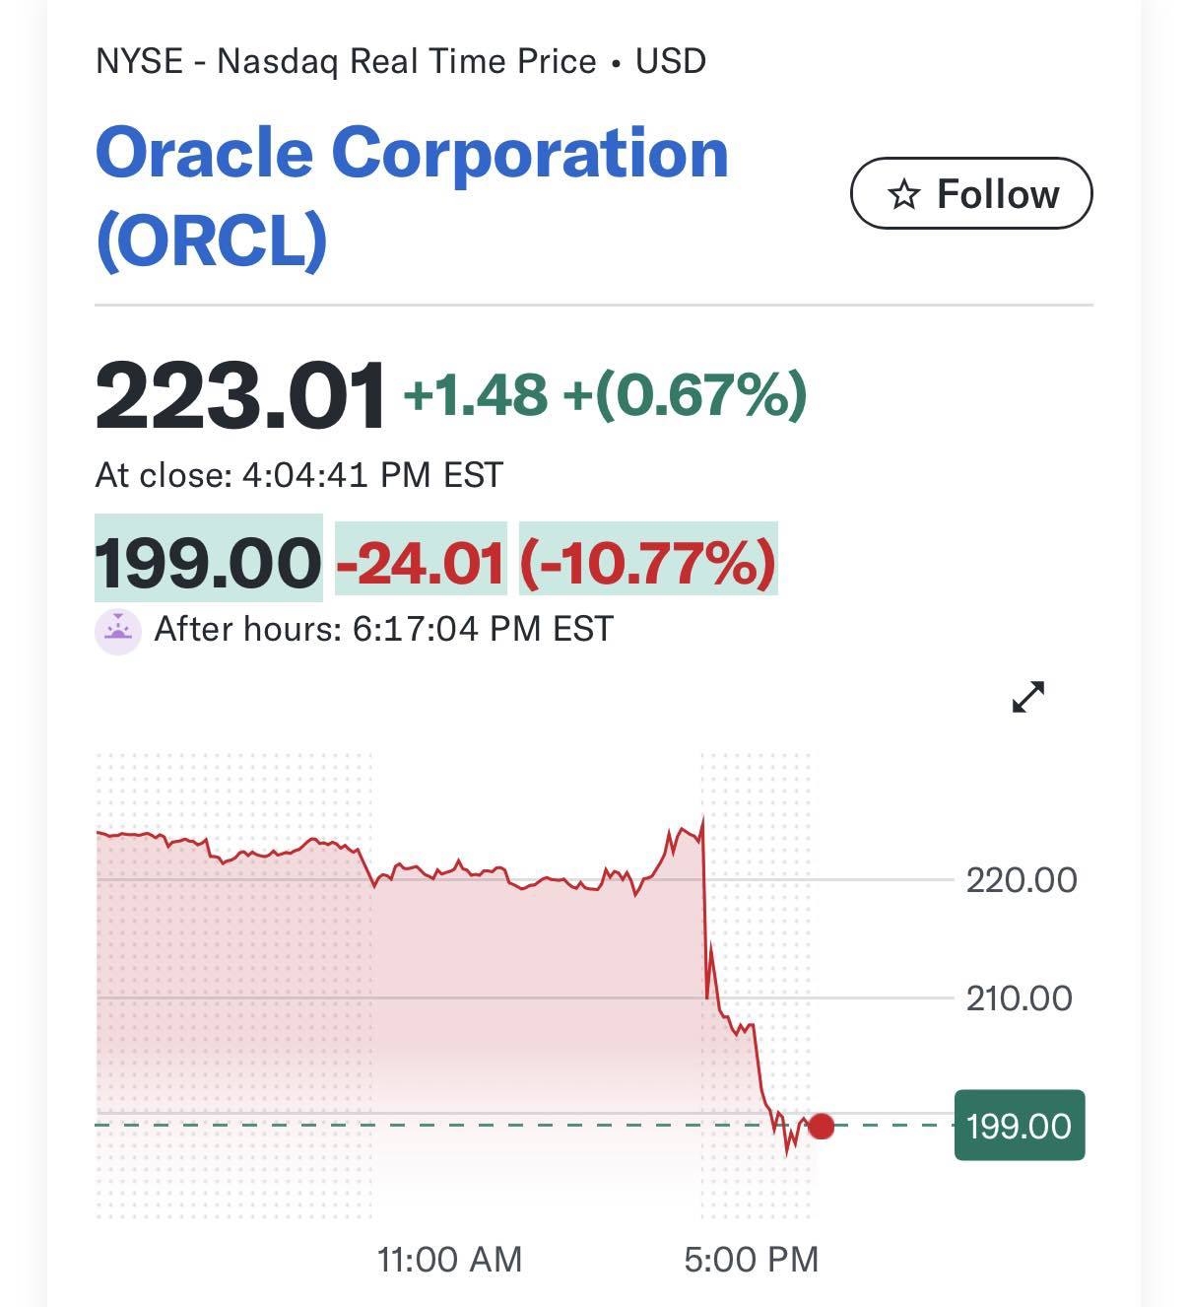Click the NYSE - Nasdaq Real Time Price text
This screenshot has height=1307, width=1188.
point(346,61)
